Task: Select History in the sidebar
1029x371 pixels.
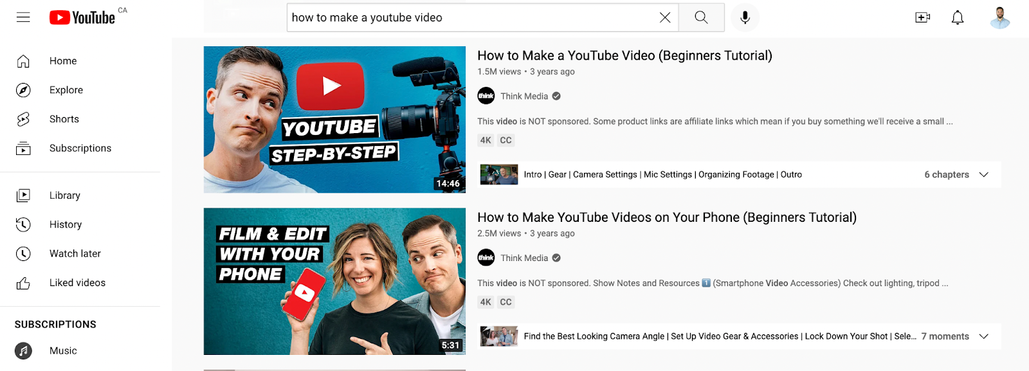Action: [x=66, y=224]
